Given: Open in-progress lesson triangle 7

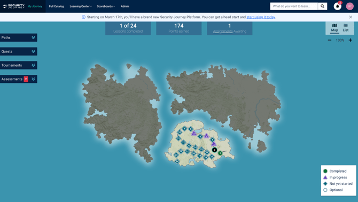Looking at the screenshot, I should [x=194, y=133].
